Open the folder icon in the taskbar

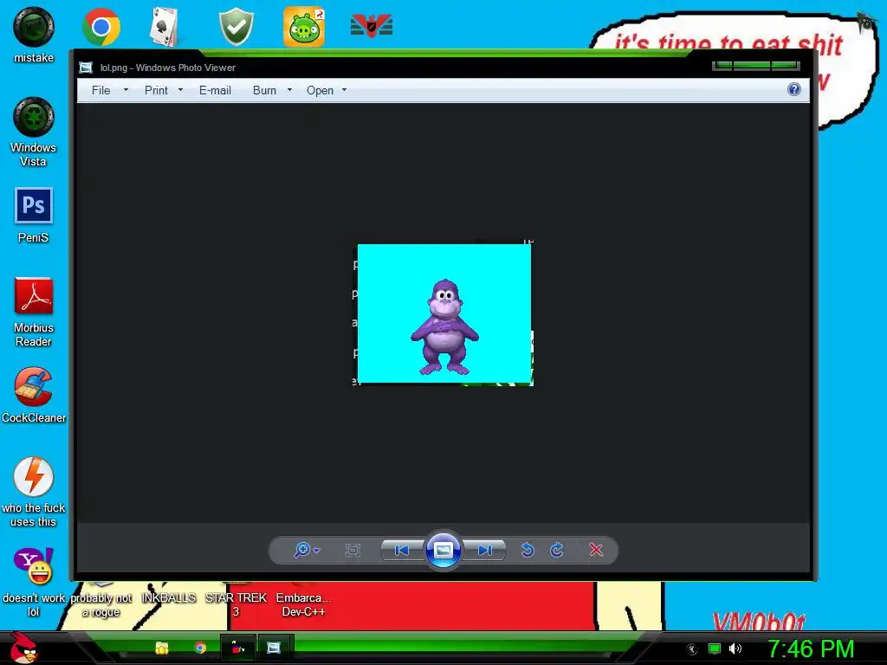pos(162,648)
